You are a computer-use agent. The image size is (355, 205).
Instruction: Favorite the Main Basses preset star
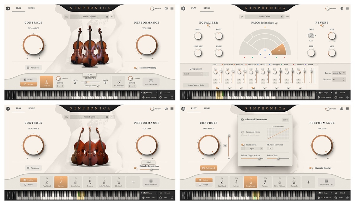107,117
